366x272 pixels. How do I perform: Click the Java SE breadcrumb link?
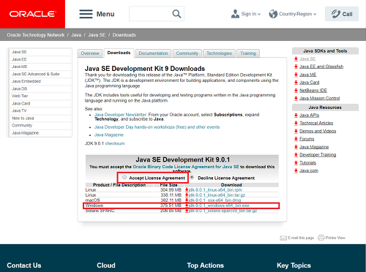coord(97,35)
